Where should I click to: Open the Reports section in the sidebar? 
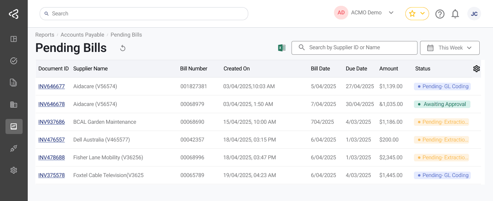[x=14, y=126]
